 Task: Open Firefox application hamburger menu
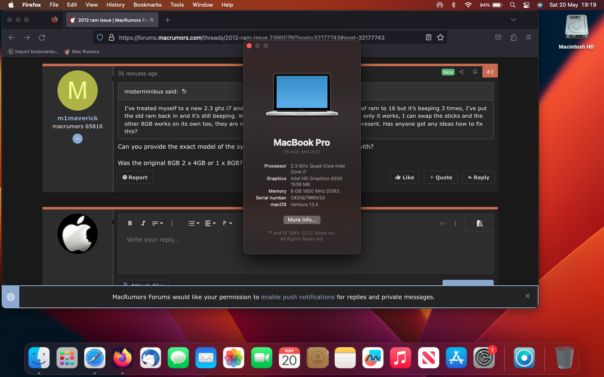[528, 38]
